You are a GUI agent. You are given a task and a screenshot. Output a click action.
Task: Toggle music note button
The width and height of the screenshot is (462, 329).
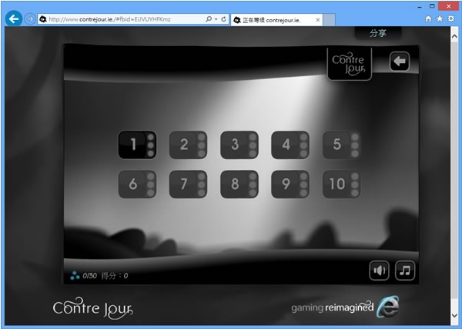pos(405,271)
